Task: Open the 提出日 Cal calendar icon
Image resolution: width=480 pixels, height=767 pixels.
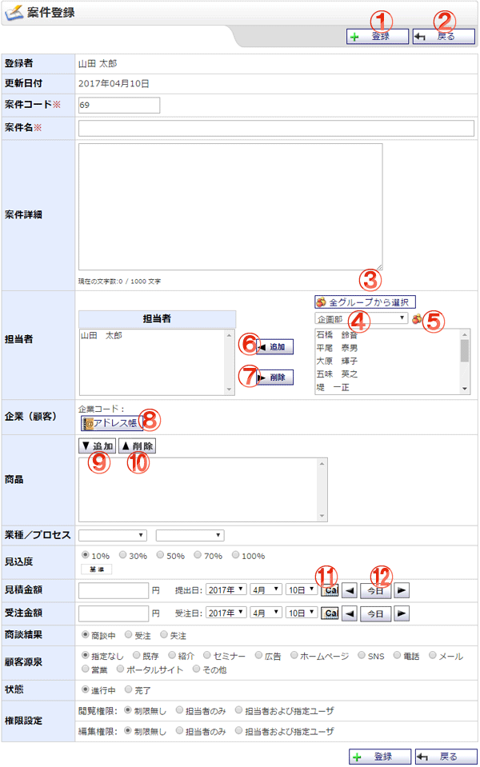Action: (x=330, y=590)
